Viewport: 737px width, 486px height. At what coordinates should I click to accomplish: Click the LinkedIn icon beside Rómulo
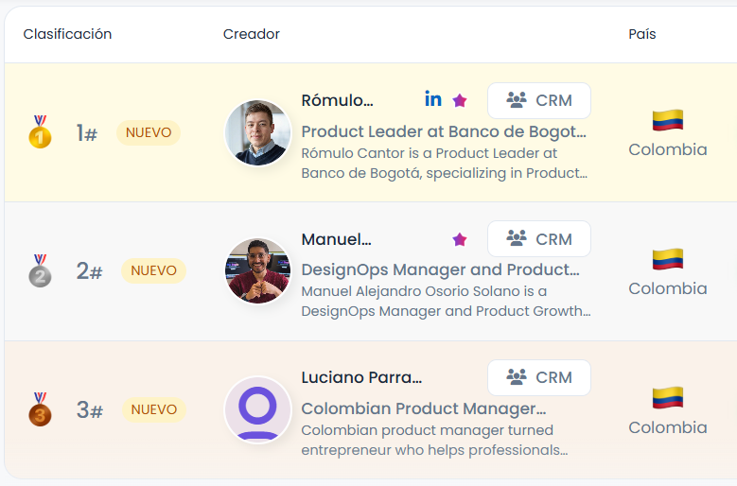point(433,99)
